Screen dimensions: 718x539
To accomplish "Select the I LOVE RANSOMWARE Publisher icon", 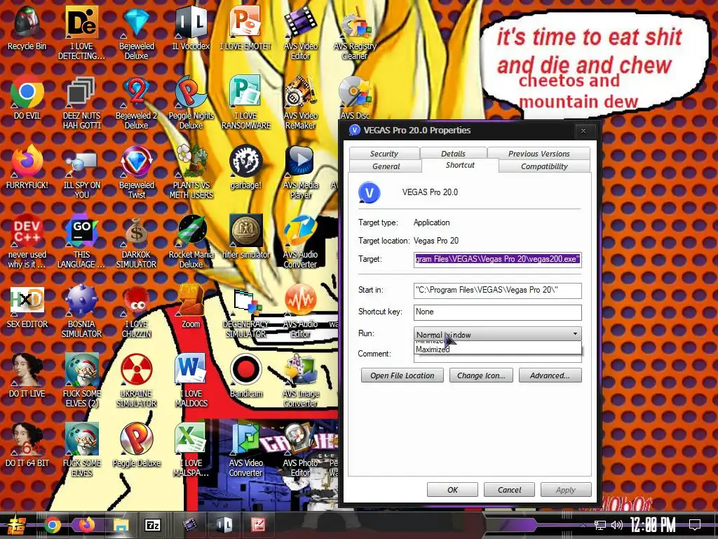I will coord(246,102).
